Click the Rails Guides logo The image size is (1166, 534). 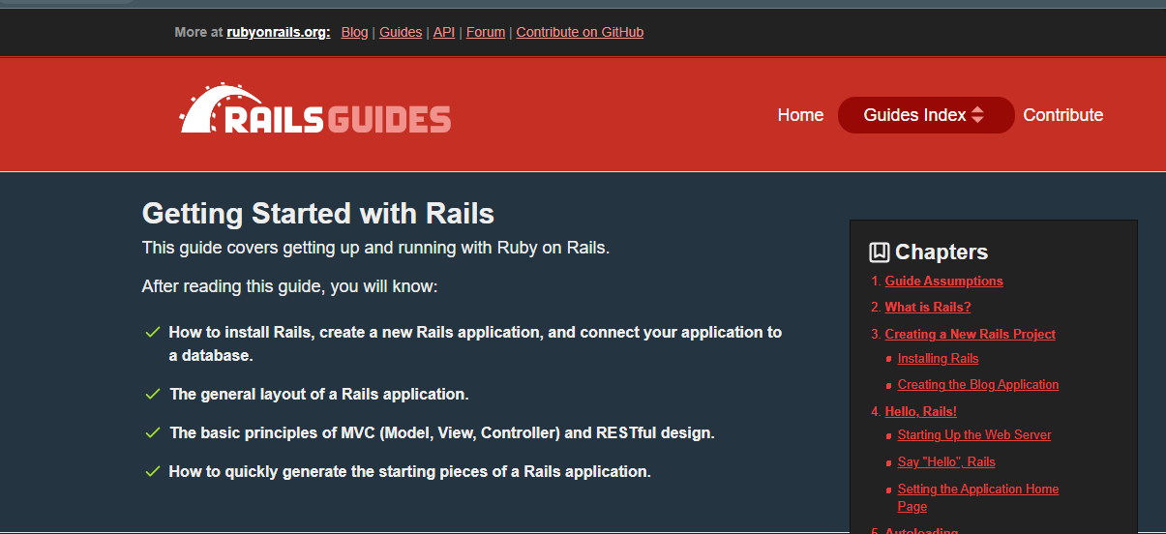pyautogui.click(x=315, y=109)
